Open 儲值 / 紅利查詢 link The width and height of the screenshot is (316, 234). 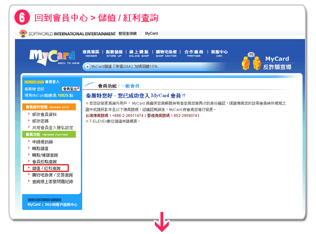[x=46, y=168]
